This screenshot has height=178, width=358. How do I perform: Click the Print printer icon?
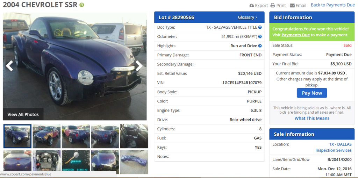[x=273, y=5]
